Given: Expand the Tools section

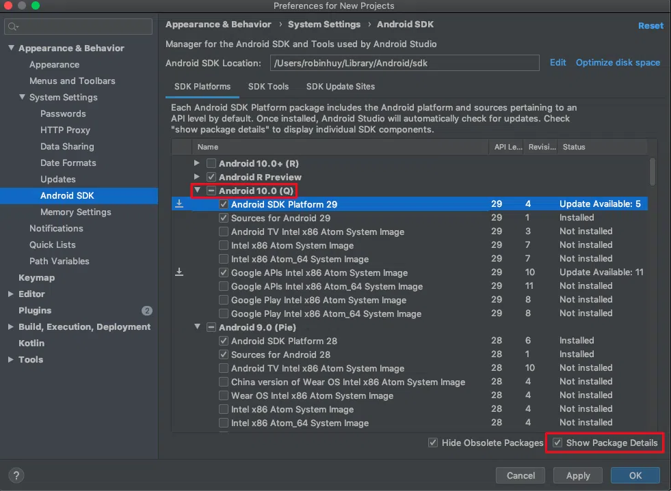Looking at the screenshot, I should [11, 359].
